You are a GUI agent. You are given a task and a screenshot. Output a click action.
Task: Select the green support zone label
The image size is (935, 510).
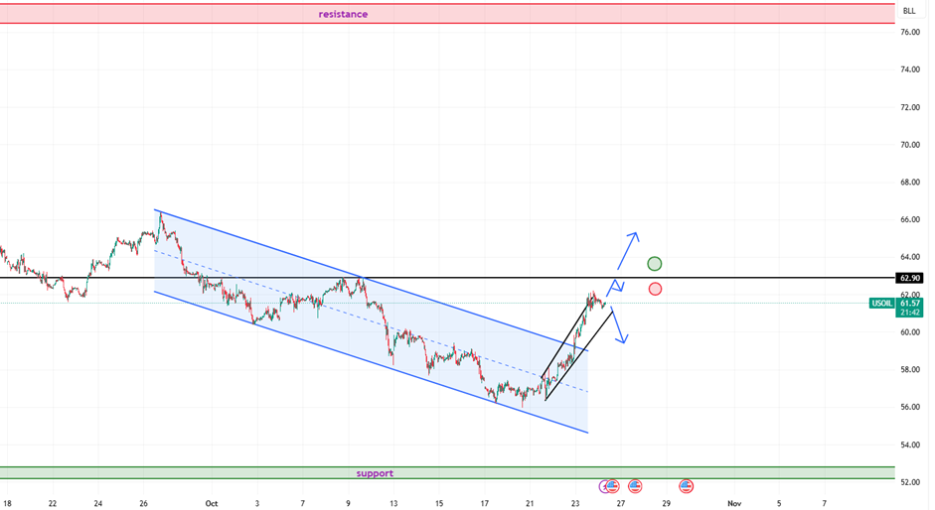point(375,473)
